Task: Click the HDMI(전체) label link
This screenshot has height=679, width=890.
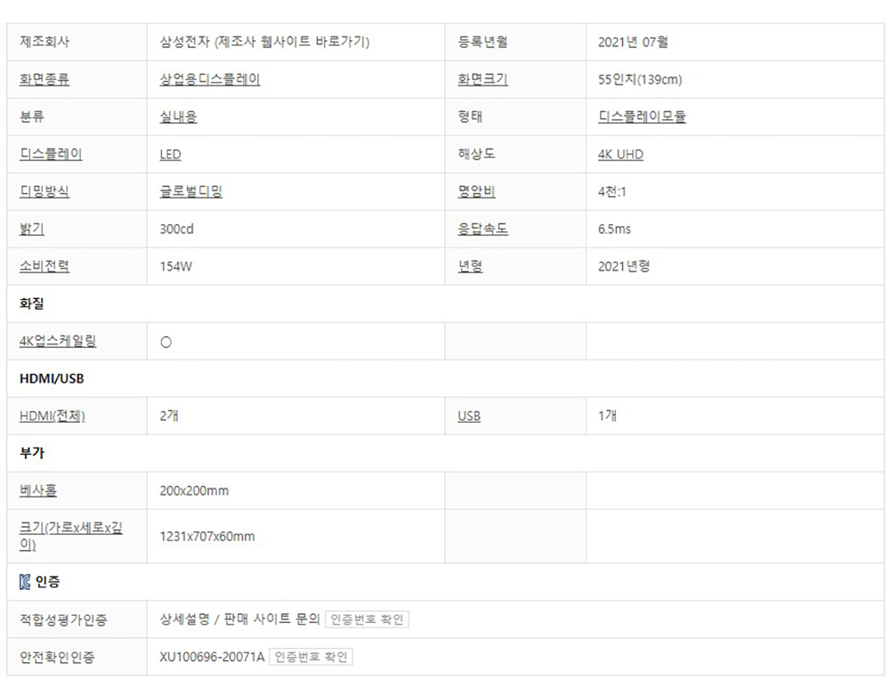Action: point(53,416)
